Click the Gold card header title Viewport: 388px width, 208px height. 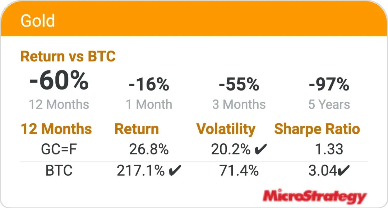pyautogui.click(x=38, y=21)
